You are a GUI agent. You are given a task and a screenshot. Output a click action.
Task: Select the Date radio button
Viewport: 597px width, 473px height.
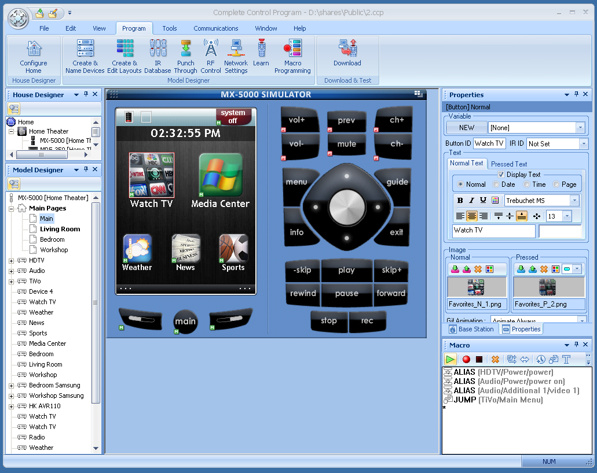[x=496, y=184]
